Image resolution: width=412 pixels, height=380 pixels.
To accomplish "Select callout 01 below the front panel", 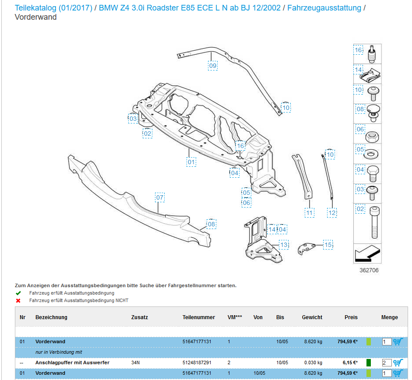I will 191,162.
